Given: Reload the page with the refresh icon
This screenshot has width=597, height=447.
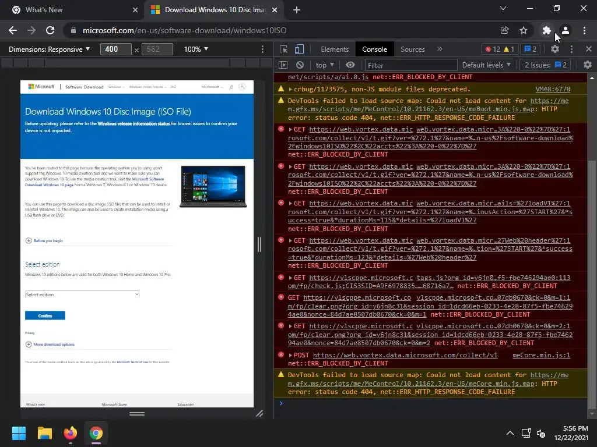Looking at the screenshot, I should coord(50,30).
